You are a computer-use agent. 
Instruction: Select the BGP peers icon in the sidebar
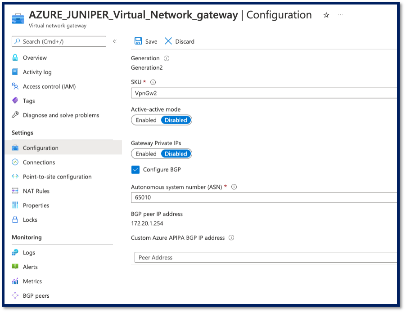pyautogui.click(x=15, y=295)
